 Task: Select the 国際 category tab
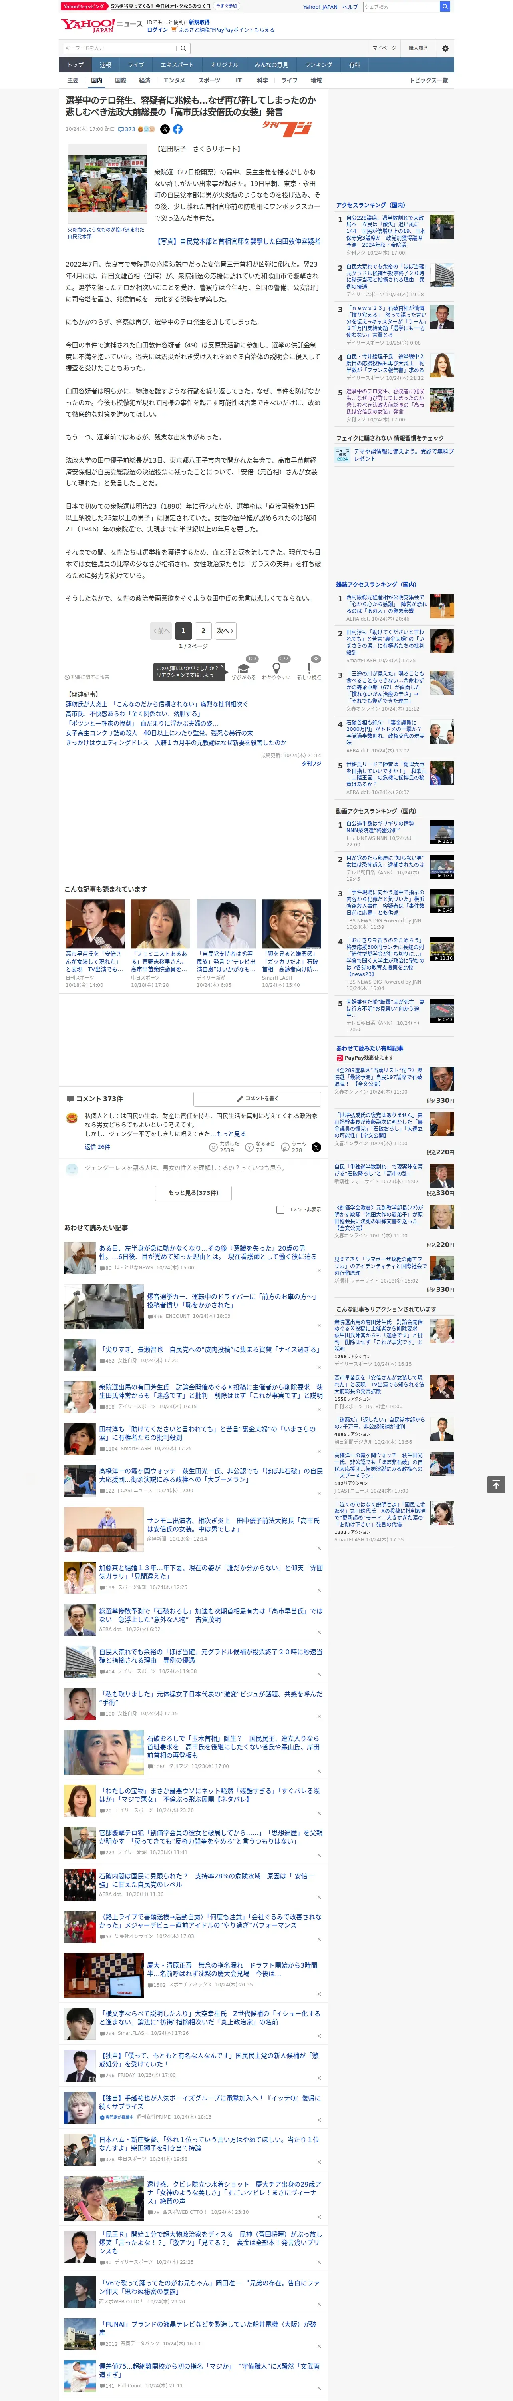pyautogui.click(x=120, y=80)
